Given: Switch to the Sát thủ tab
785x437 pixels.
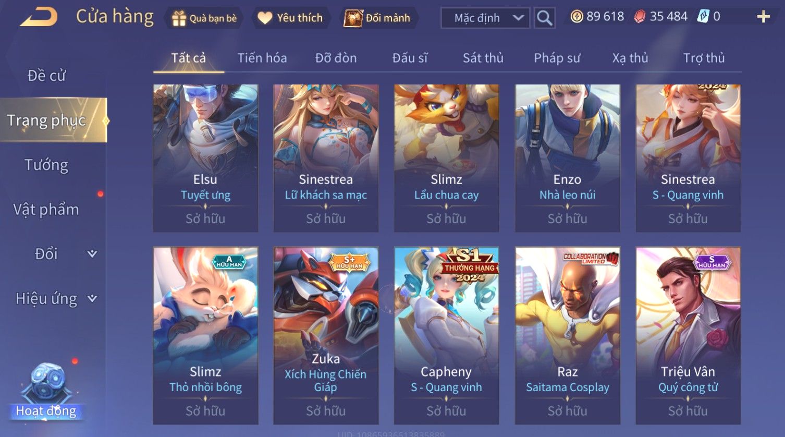Looking at the screenshot, I should (x=483, y=58).
